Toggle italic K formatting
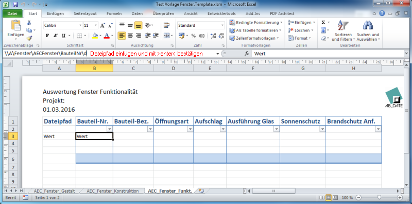412x204 pixels. coord(56,36)
